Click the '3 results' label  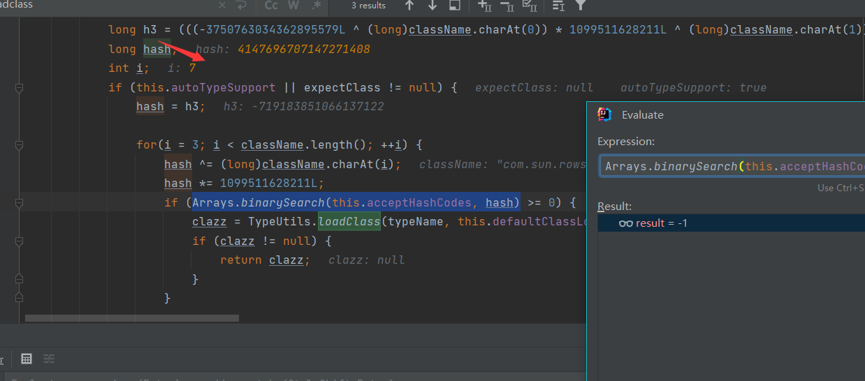click(x=368, y=6)
